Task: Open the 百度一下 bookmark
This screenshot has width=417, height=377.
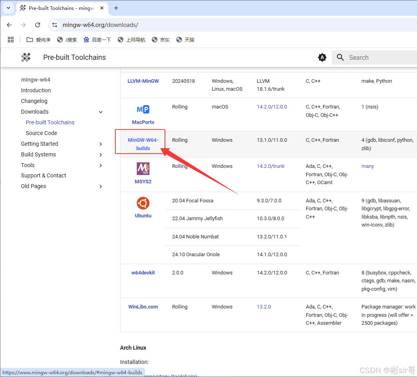Action: pos(98,40)
